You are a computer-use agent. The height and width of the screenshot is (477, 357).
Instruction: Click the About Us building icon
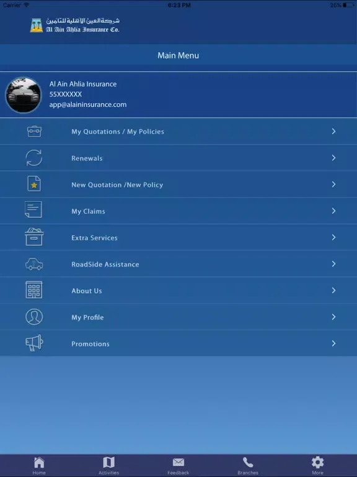pyautogui.click(x=34, y=290)
